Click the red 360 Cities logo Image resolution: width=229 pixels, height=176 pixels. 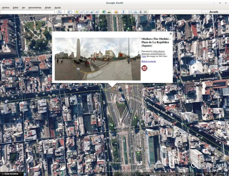[144, 68]
